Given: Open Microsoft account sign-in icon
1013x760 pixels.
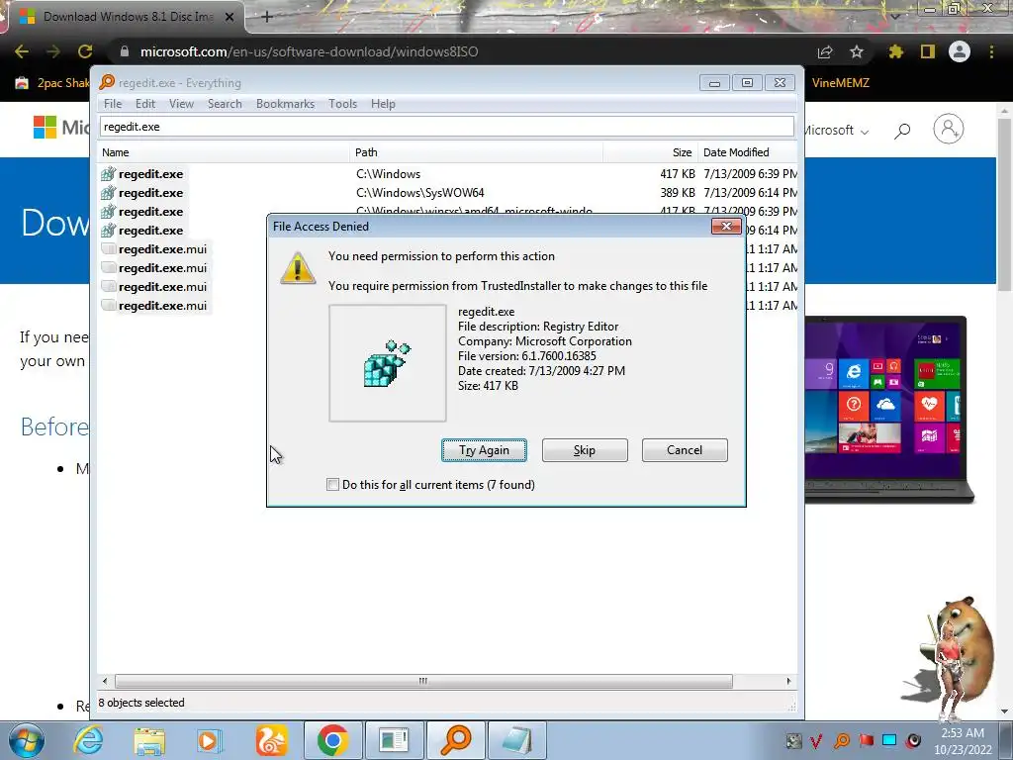Looking at the screenshot, I should click(x=949, y=130).
